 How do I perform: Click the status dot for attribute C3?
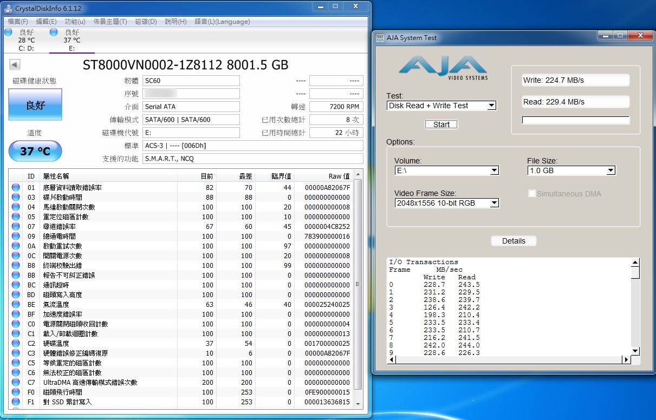tap(16, 353)
